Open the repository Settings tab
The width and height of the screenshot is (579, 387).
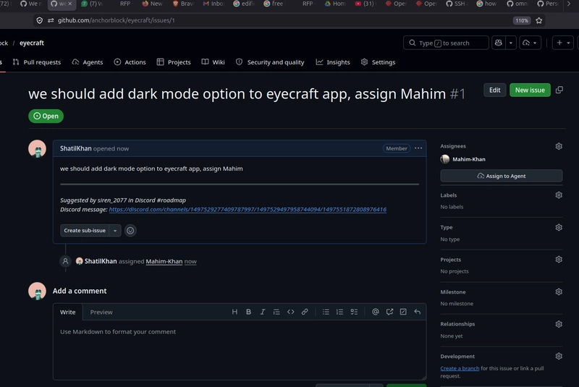[378, 62]
